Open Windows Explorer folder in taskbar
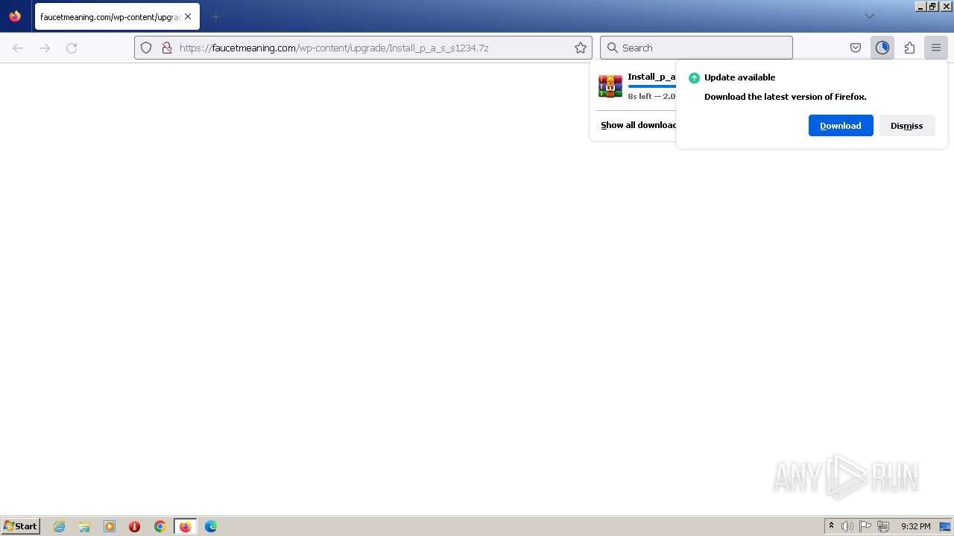Screen dimensions: 954x536 84,526
